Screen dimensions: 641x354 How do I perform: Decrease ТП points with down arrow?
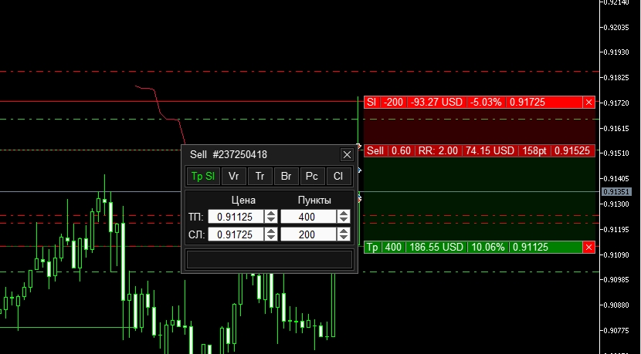coord(344,220)
